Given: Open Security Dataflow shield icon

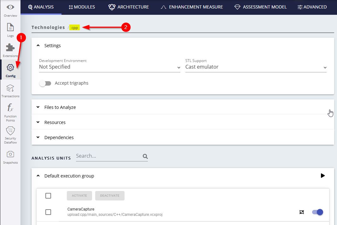Looking at the screenshot, I should 10,131.
